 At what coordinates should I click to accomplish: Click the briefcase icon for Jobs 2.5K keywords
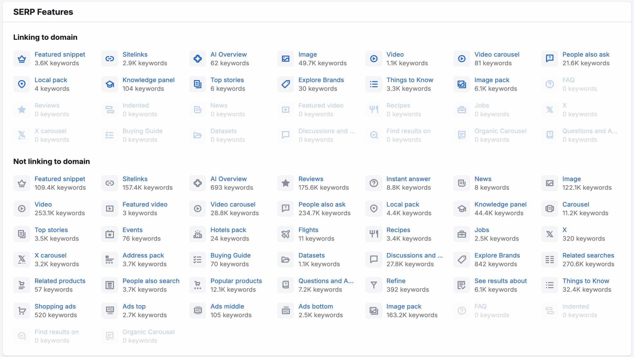462,234
